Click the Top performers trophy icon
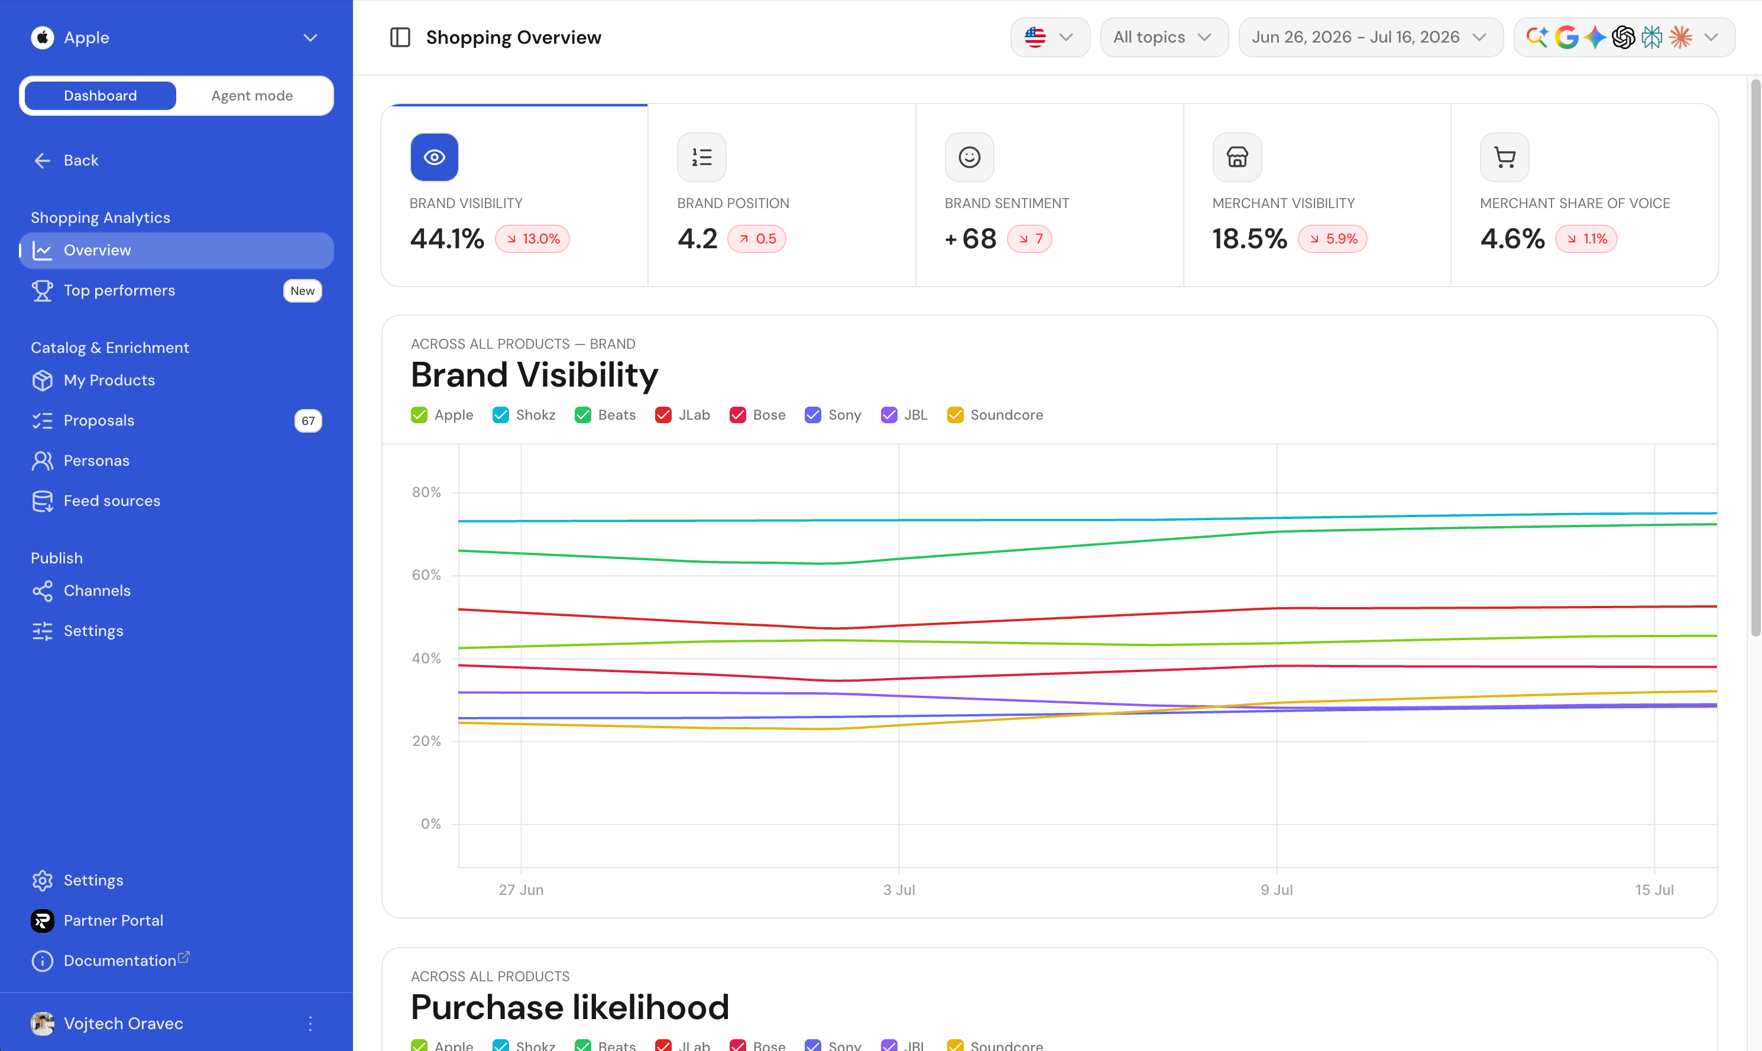The height and width of the screenshot is (1051, 1762). 43,290
